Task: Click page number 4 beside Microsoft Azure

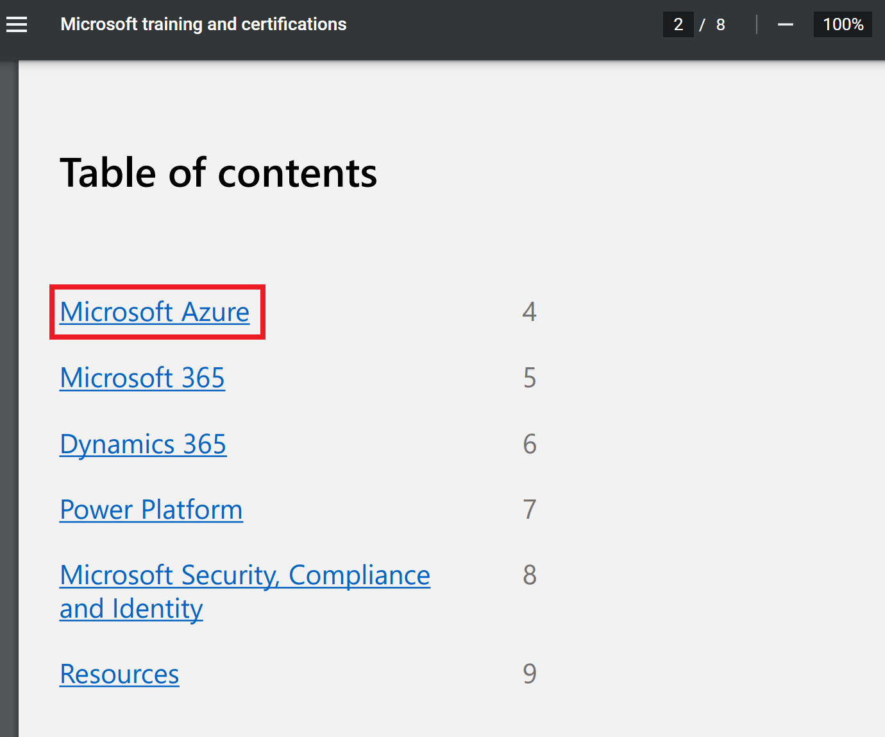Action: click(529, 312)
